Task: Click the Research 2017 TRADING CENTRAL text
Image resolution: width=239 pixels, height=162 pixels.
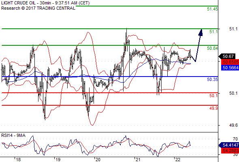Action: (x=38, y=8)
